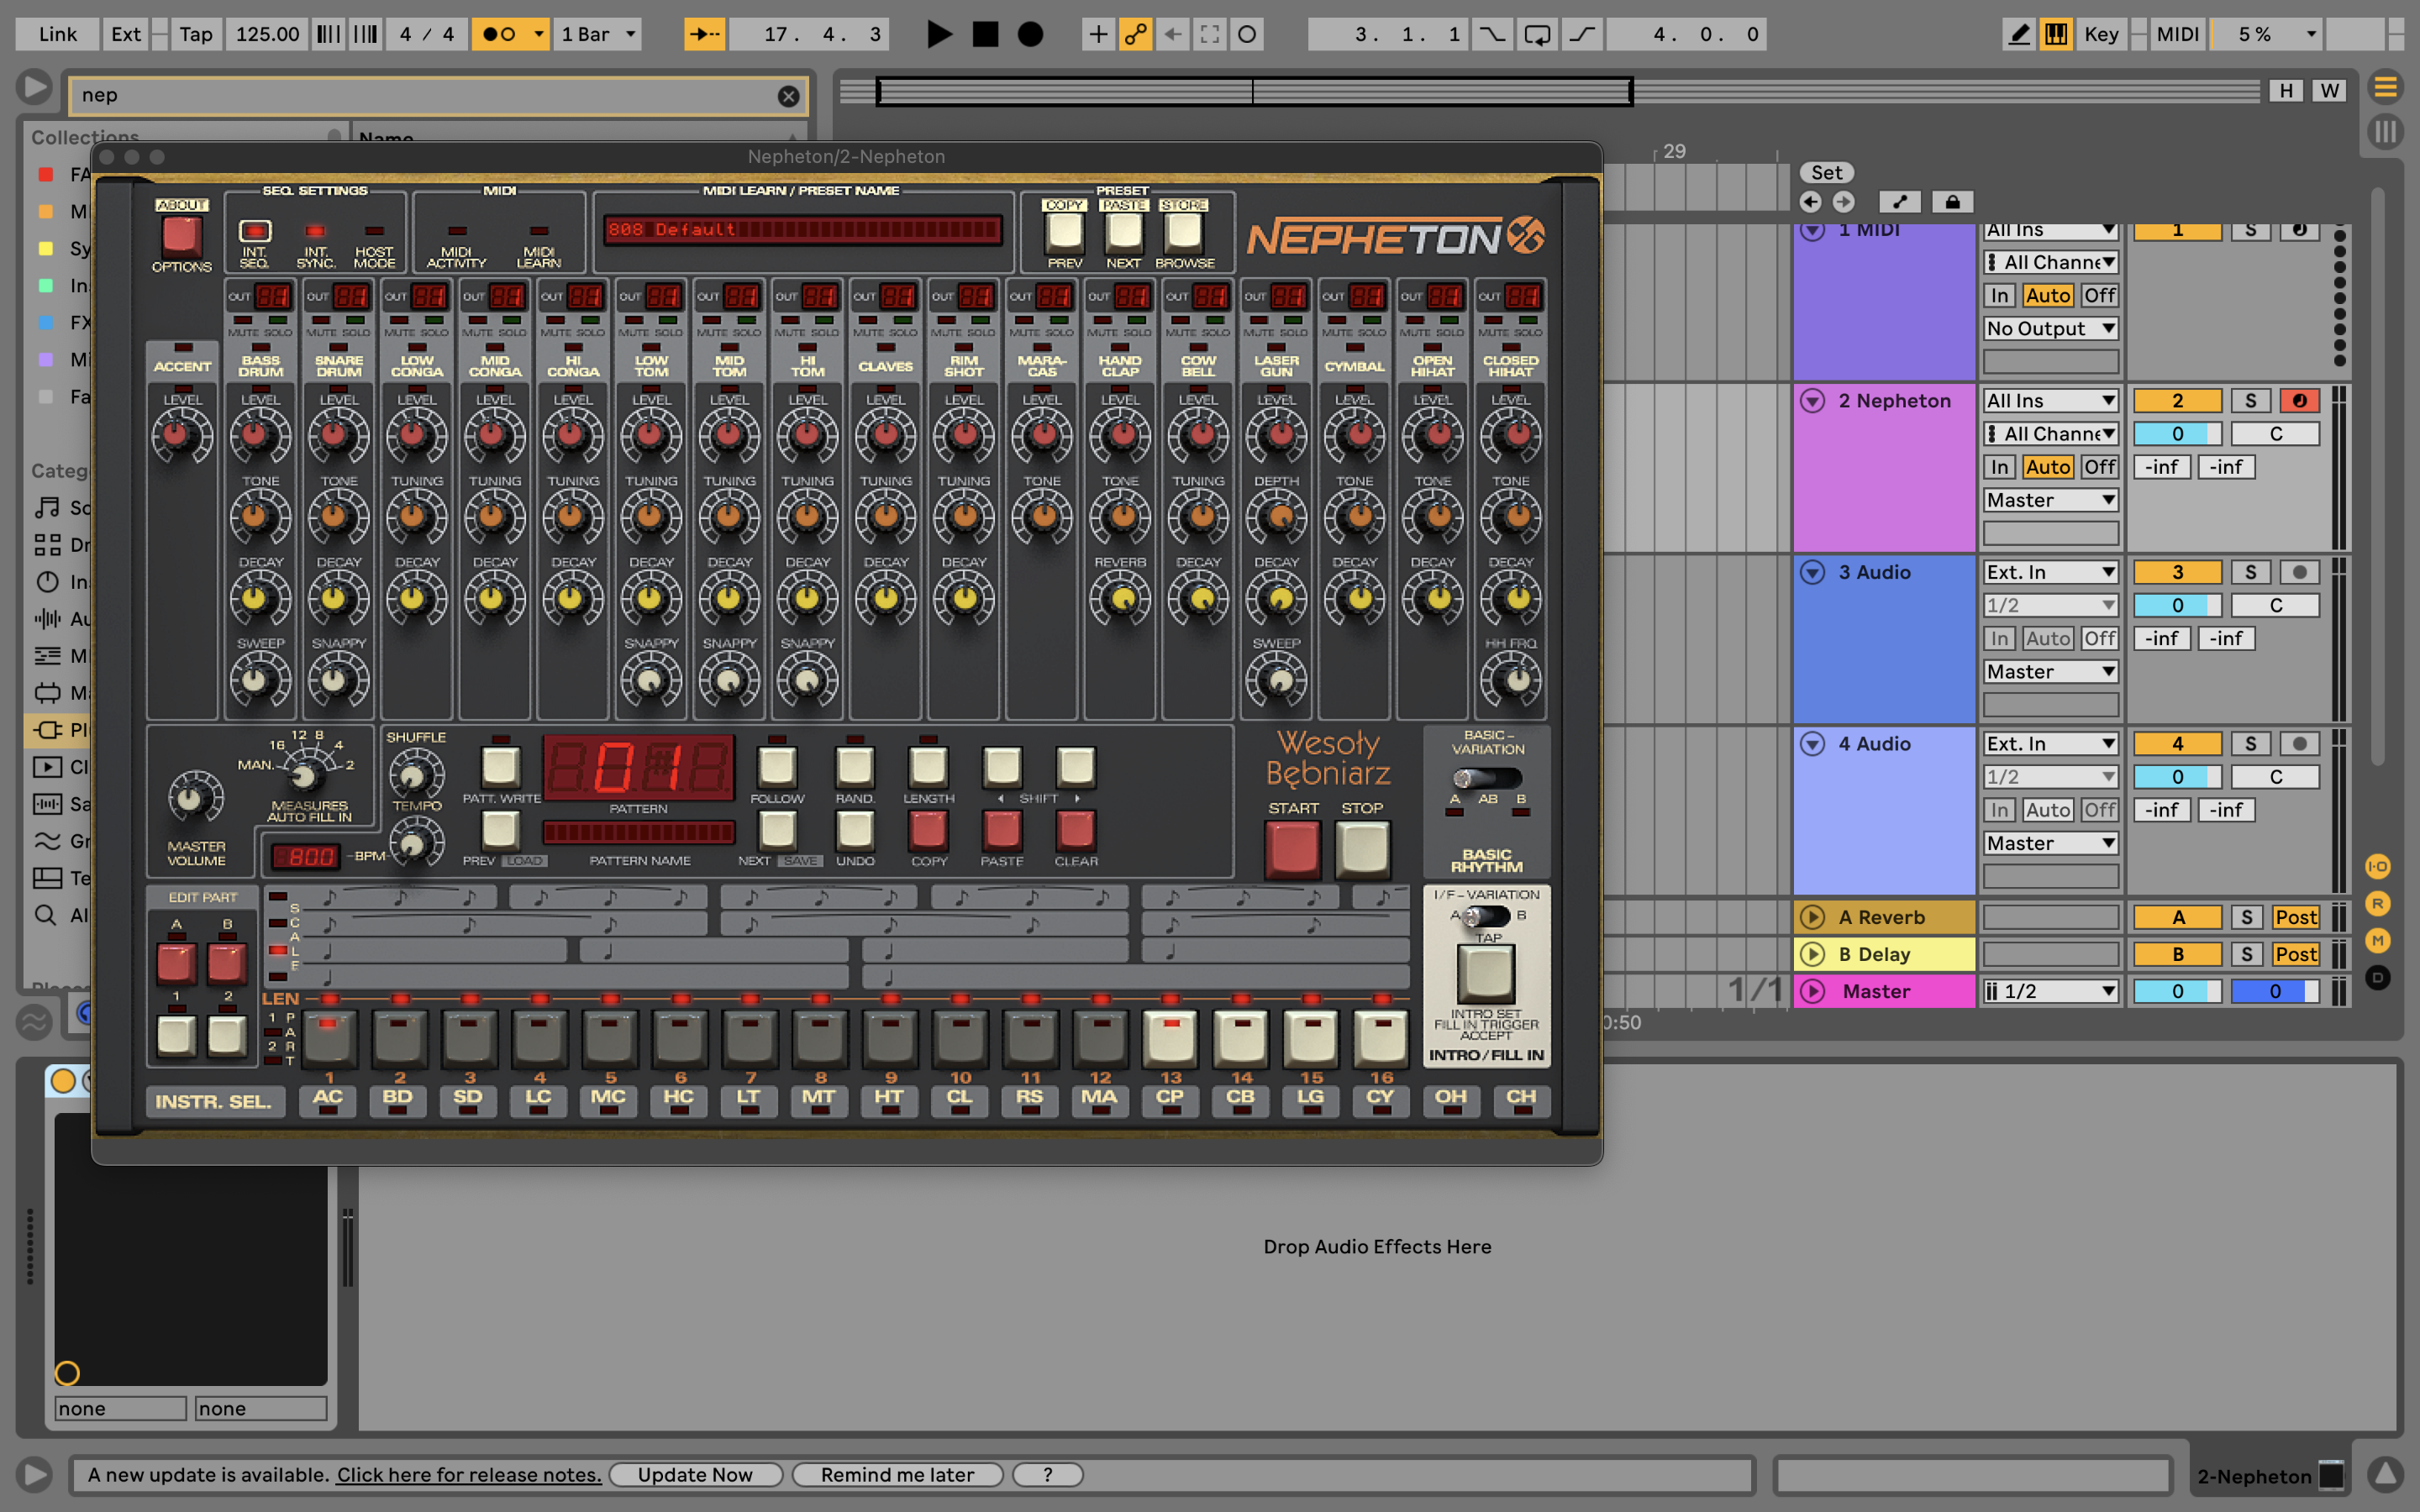Select Nepheton Edit Part A button

(177, 963)
